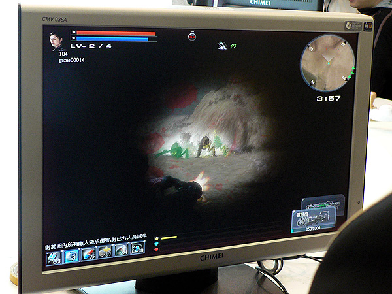Click the 3:57 countdown timer
Image resolution: width=392 pixels, height=294 pixels.
pyautogui.click(x=329, y=99)
